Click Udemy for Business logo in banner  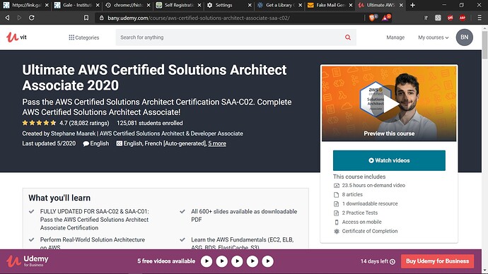(x=28, y=261)
